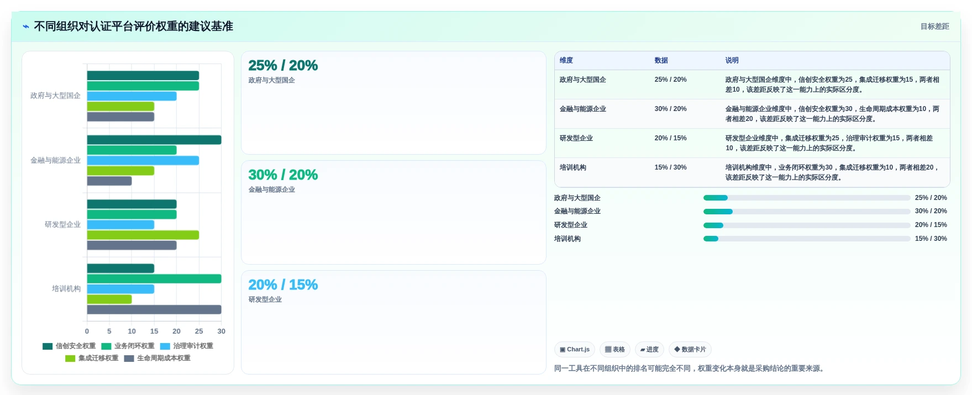972x395 pixels.
Task: Click the 表格 tag chip
Action: pos(615,349)
